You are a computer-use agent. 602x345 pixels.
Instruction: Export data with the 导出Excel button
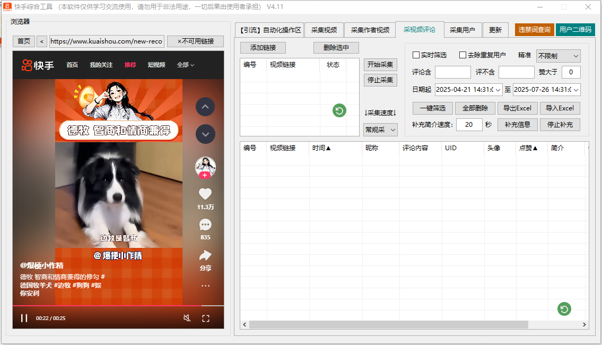coord(517,108)
